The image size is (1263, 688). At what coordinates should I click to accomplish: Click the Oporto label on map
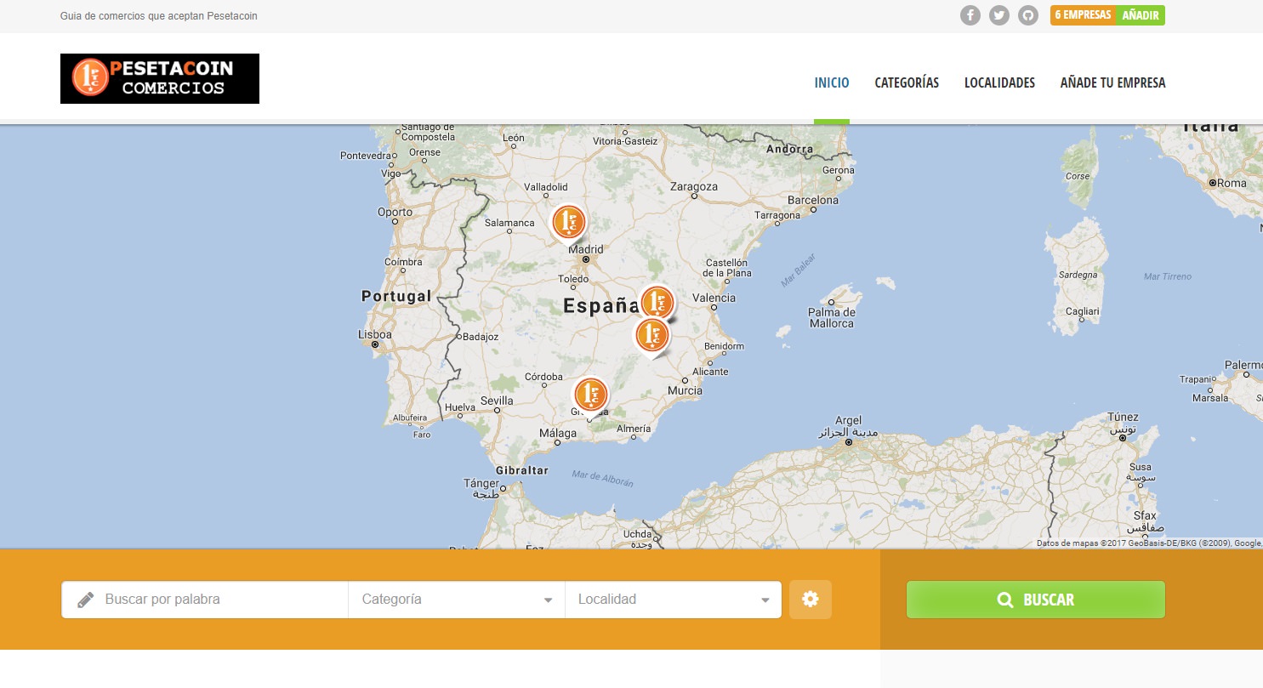[395, 213]
